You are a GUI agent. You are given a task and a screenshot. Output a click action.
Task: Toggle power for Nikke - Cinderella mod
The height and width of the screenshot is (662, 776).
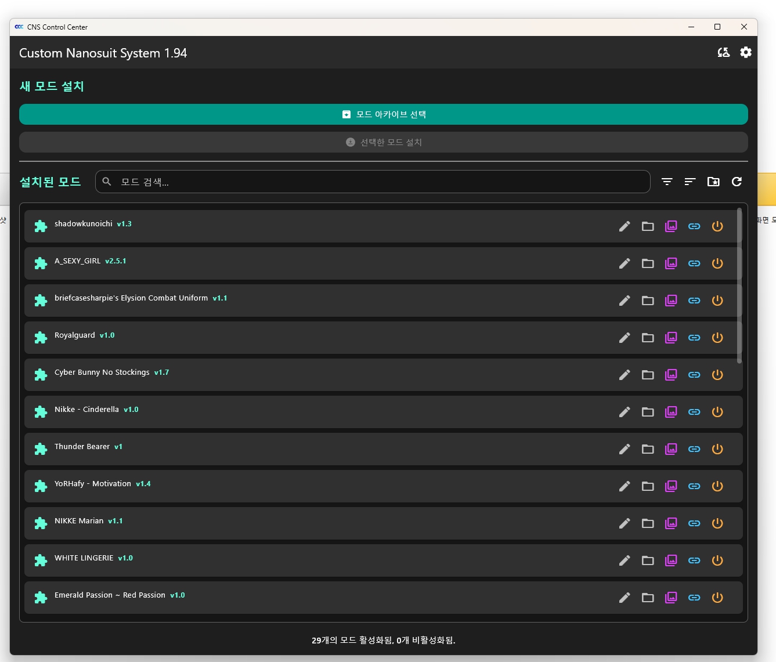point(717,412)
